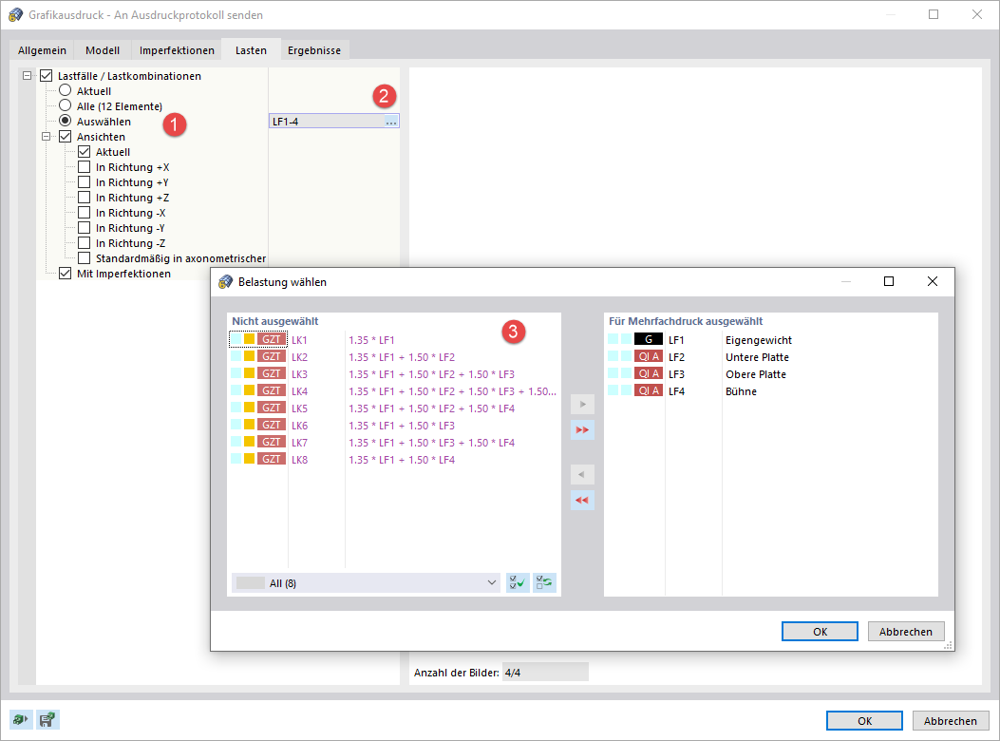
Task: Click the formula 1.35 * LF1 + 1.50 * LF4
Action: 402,460
